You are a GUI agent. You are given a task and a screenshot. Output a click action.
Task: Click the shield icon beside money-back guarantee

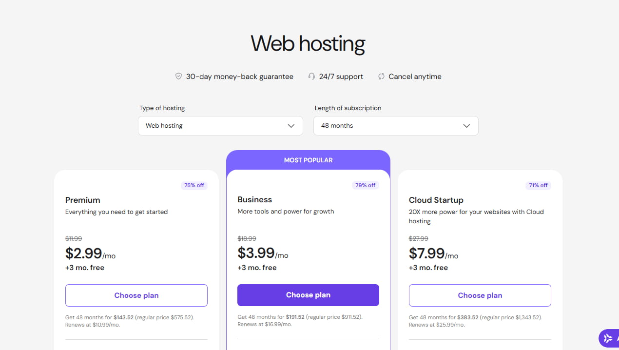click(x=178, y=76)
